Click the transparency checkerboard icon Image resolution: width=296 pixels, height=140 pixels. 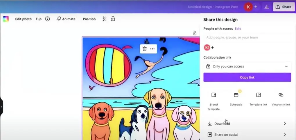coord(104,19)
